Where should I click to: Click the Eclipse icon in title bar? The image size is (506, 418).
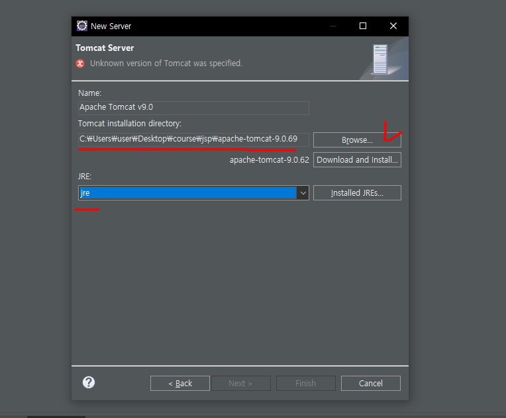[82, 26]
